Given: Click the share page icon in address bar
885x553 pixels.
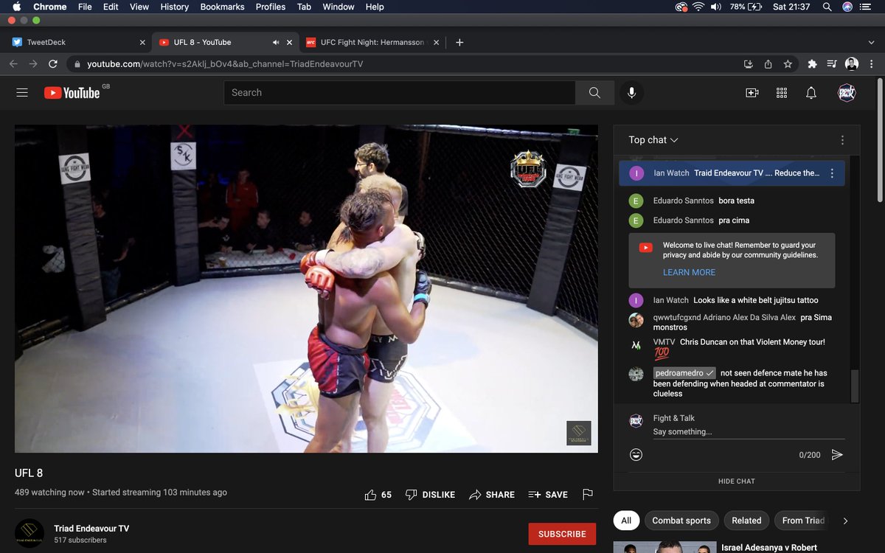Looking at the screenshot, I should [768, 64].
